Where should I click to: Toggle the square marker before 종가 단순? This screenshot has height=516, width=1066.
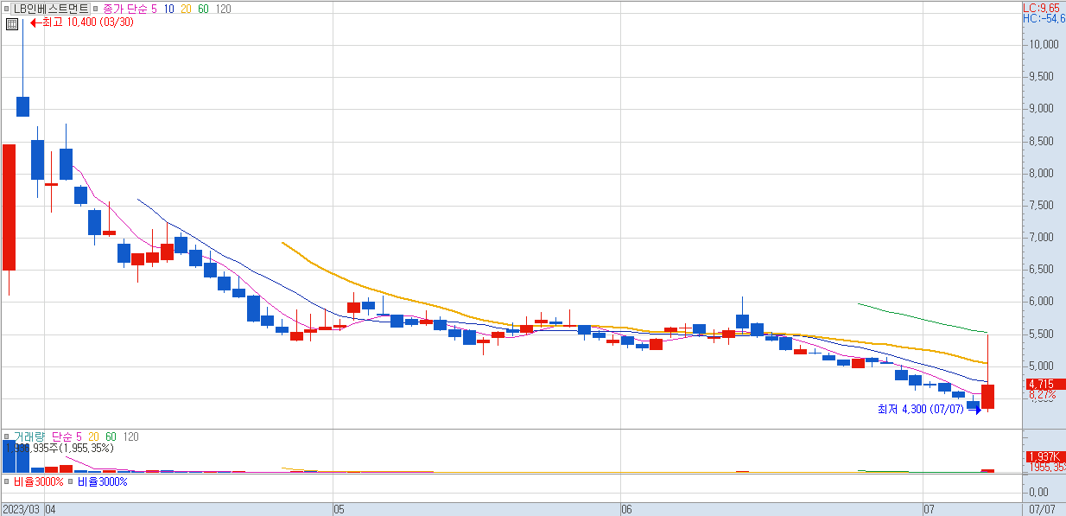(x=95, y=8)
